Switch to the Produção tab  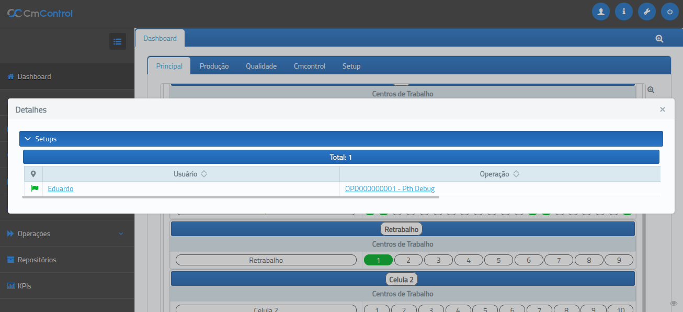click(x=214, y=66)
